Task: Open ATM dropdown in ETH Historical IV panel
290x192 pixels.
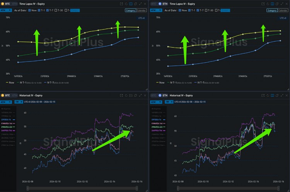Action: (156, 102)
